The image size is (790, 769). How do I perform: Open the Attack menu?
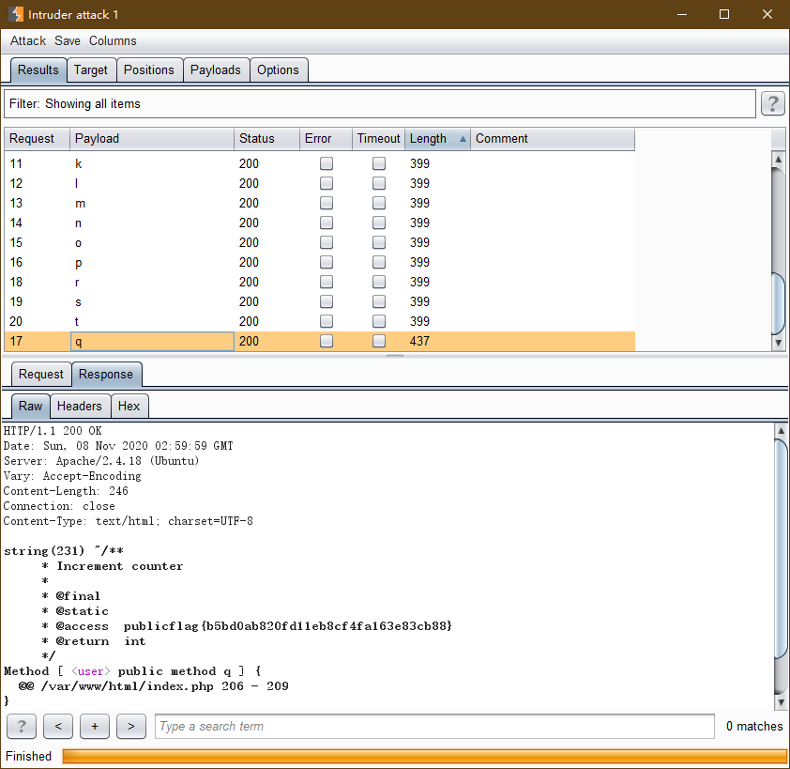click(28, 41)
